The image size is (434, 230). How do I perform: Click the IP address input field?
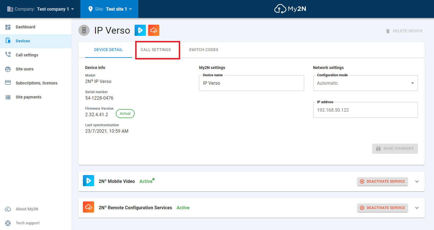coord(365,110)
